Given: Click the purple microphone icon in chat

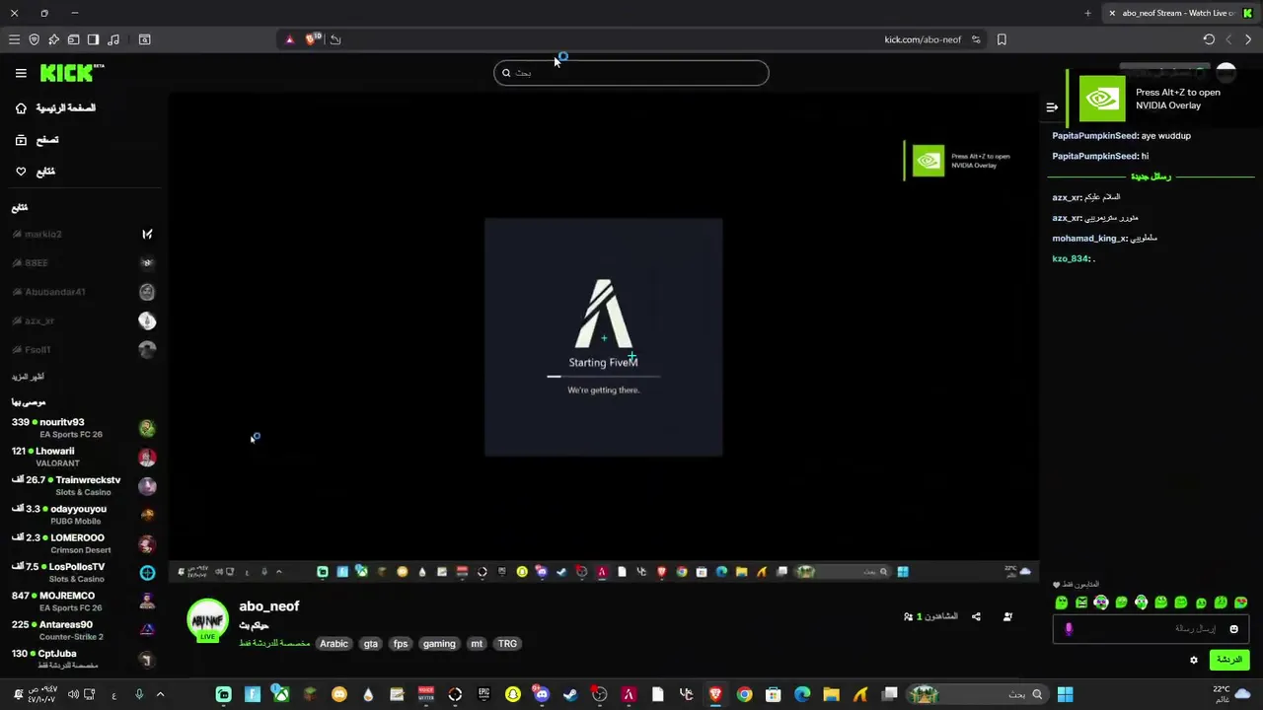Looking at the screenshot, I should (x=1069, y=628).
